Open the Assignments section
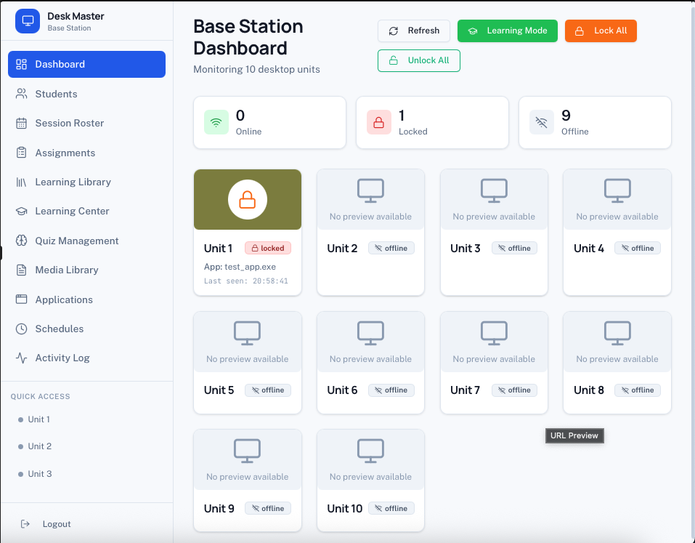 87,153
